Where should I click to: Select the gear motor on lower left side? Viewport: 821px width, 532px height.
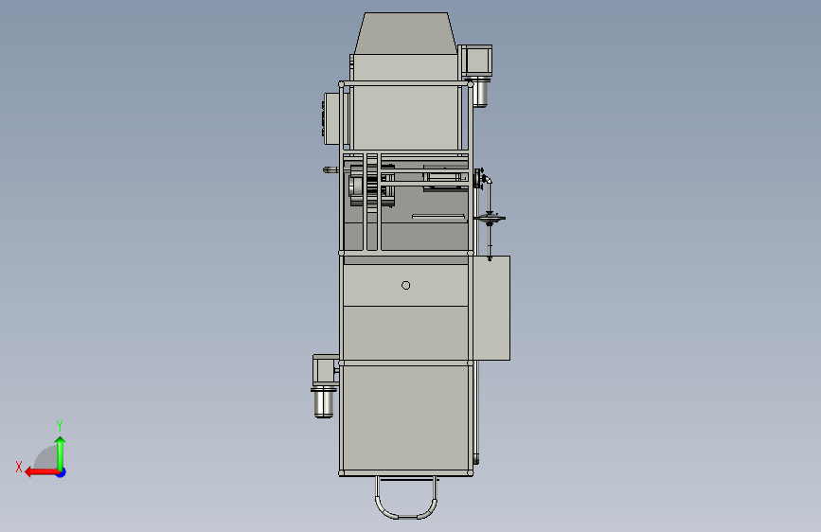325,385
